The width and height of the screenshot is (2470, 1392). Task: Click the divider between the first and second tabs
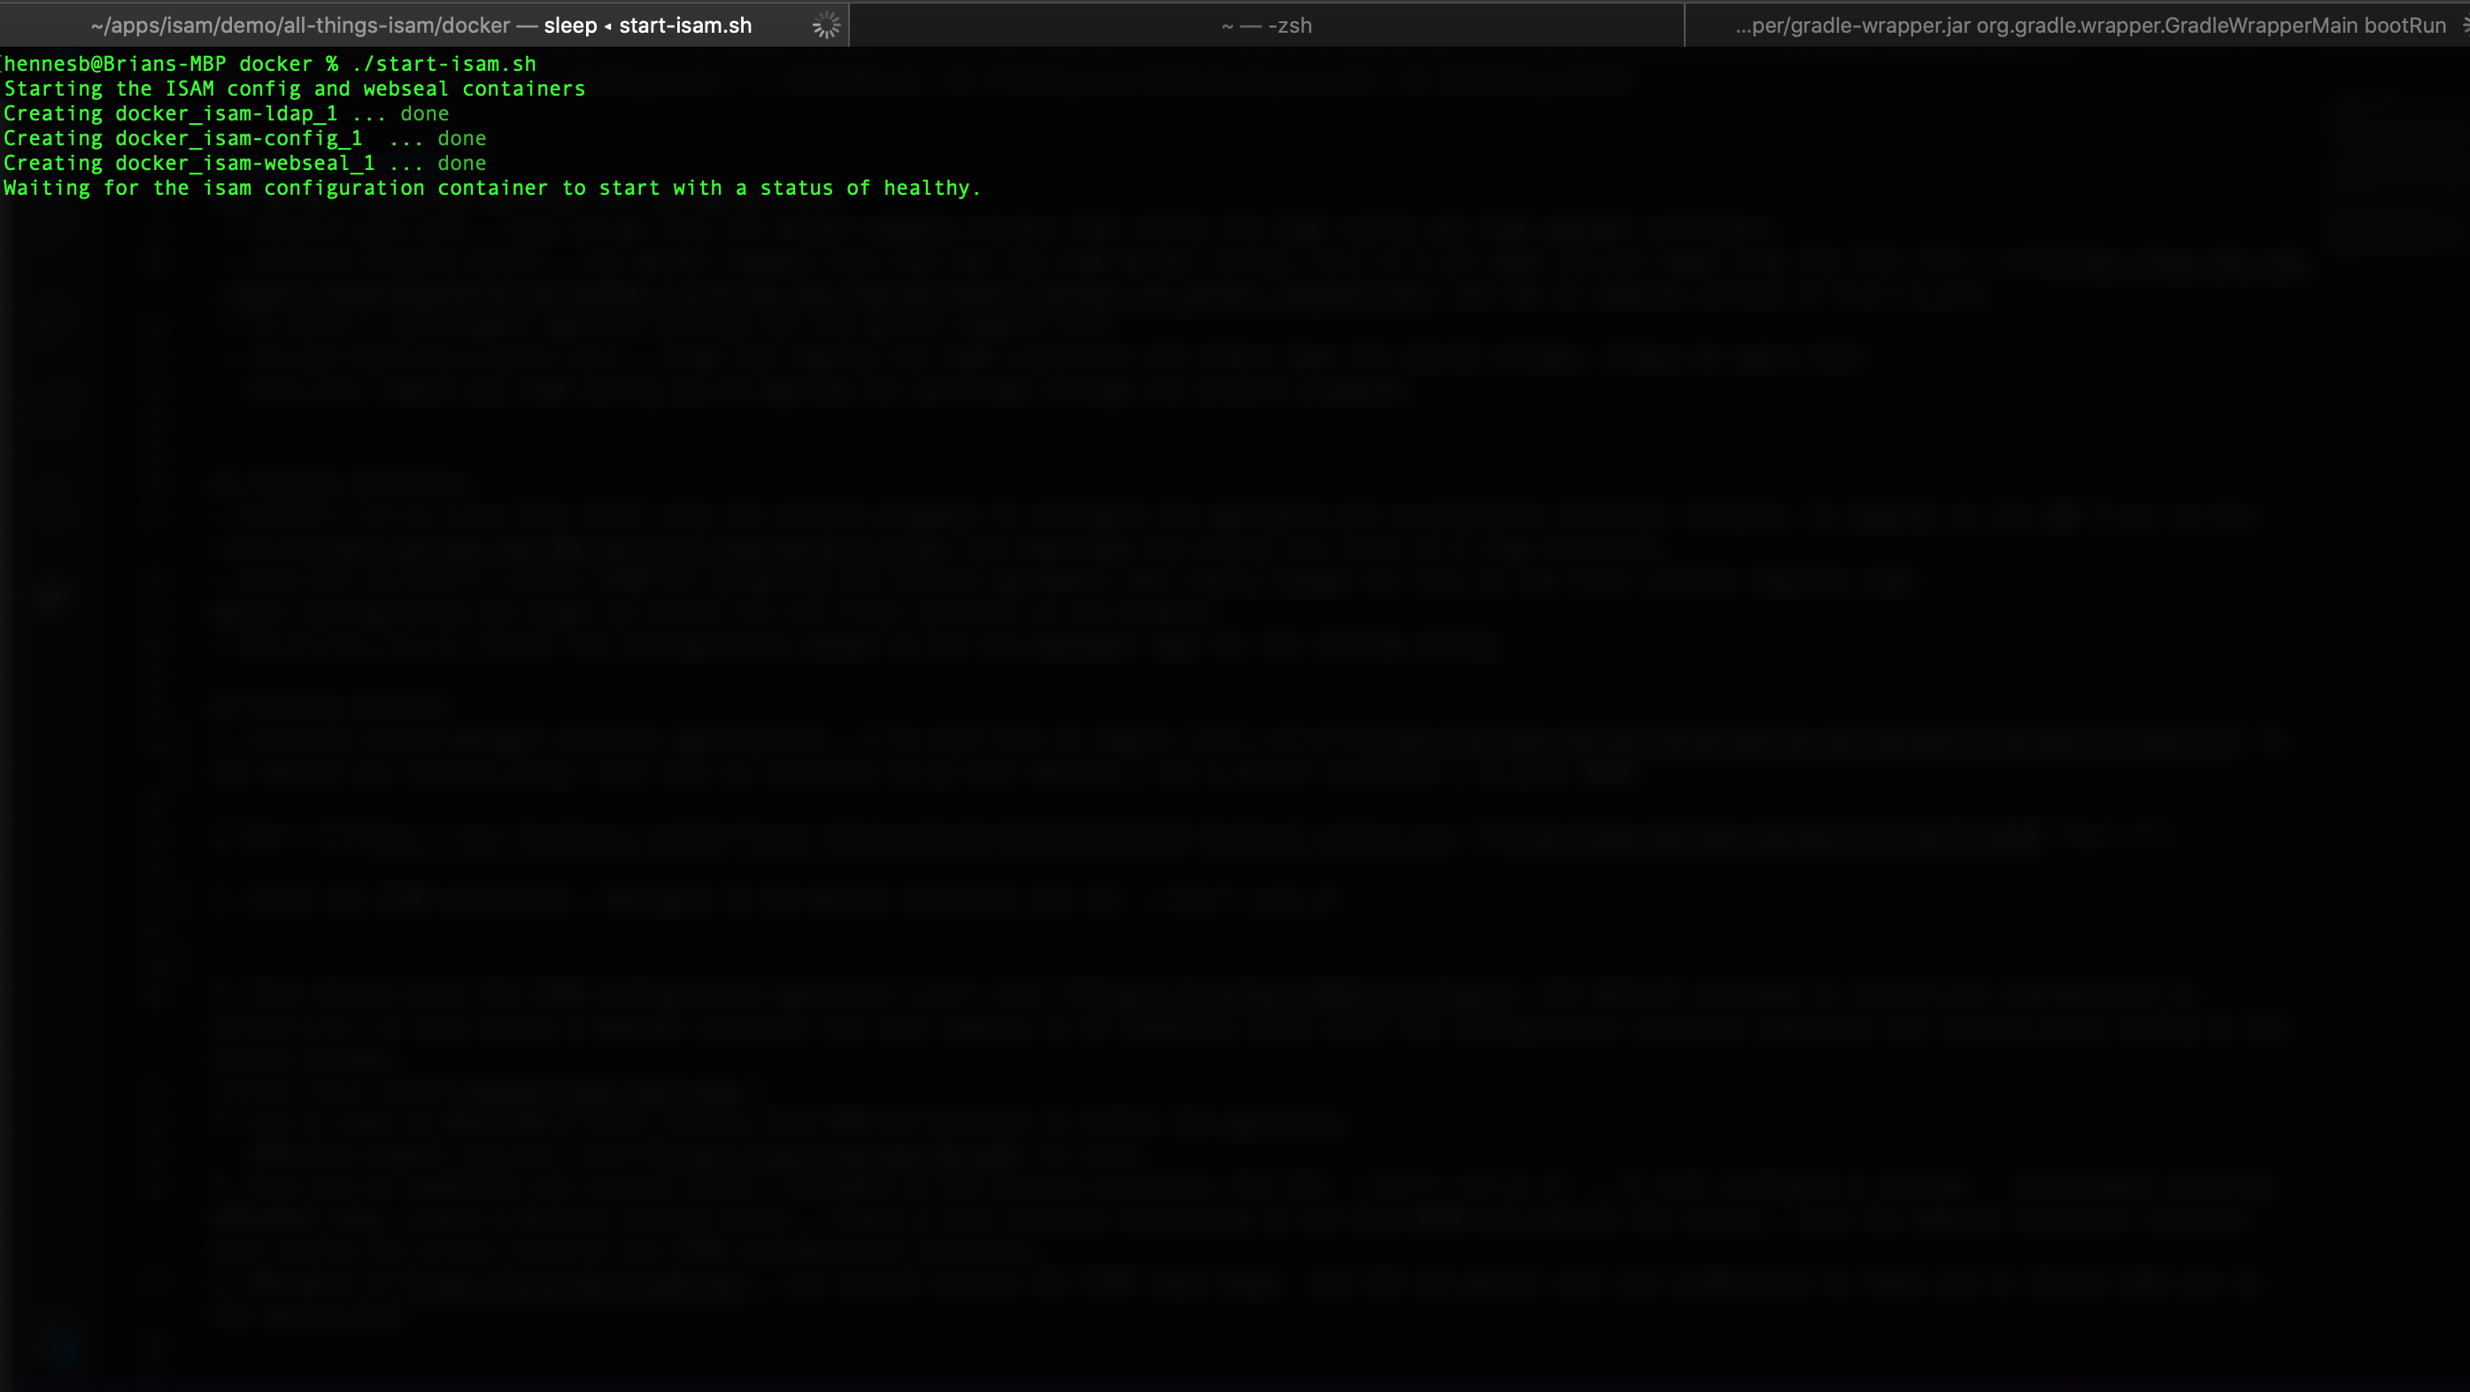coord(850,25)
